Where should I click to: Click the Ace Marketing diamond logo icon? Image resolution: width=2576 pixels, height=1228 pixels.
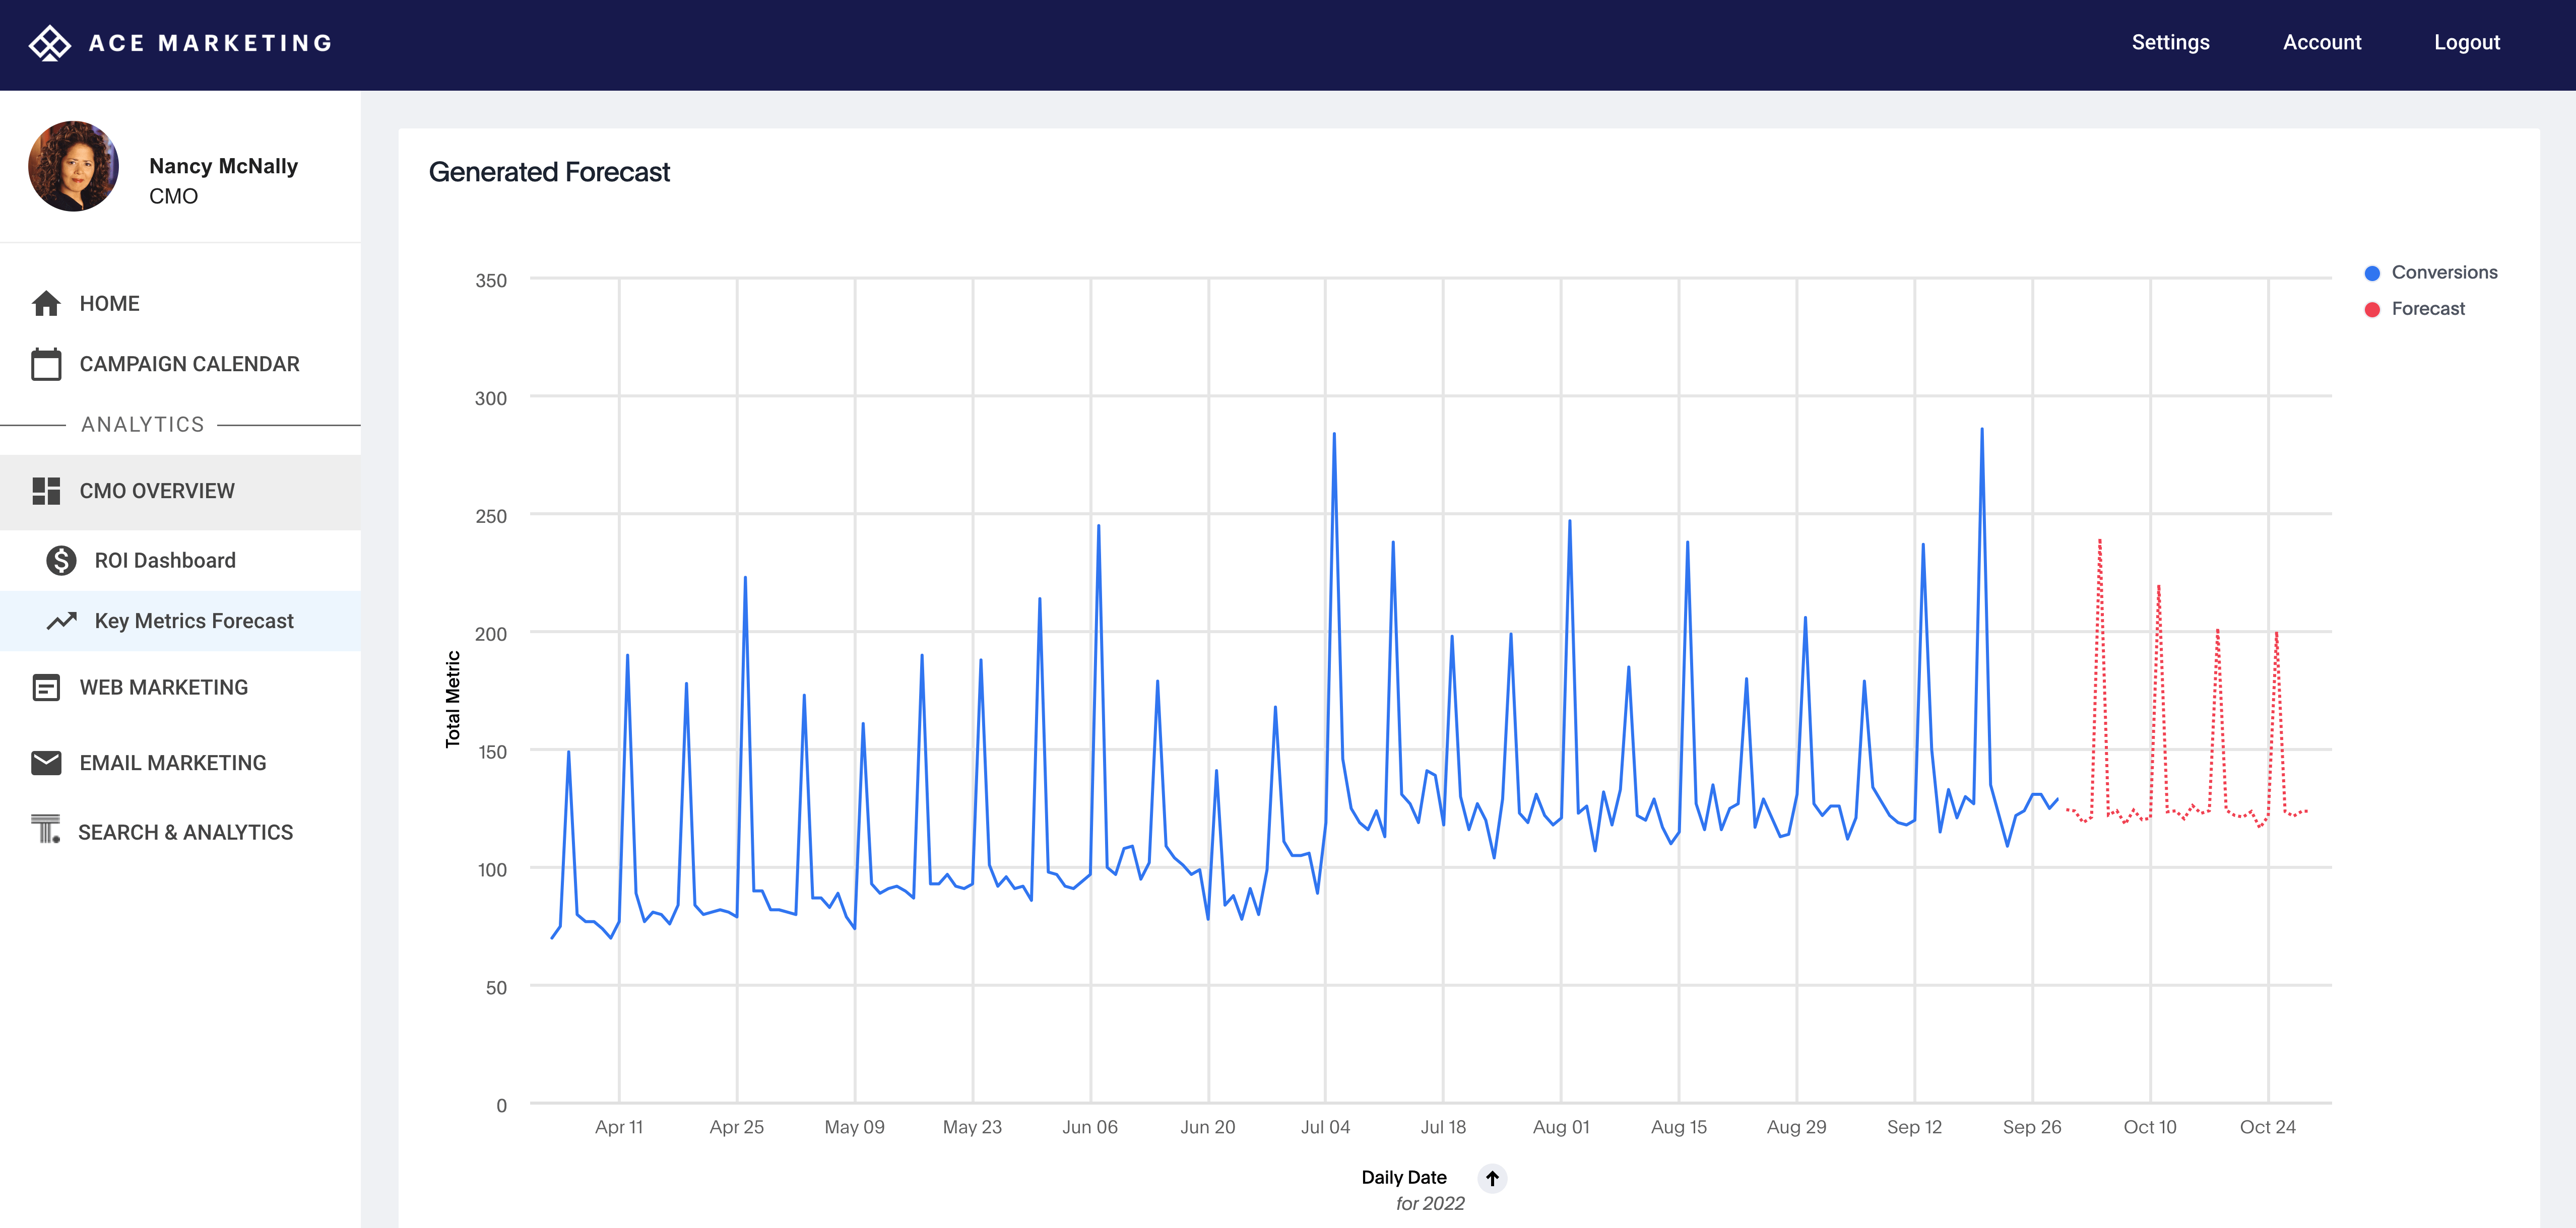49,43
